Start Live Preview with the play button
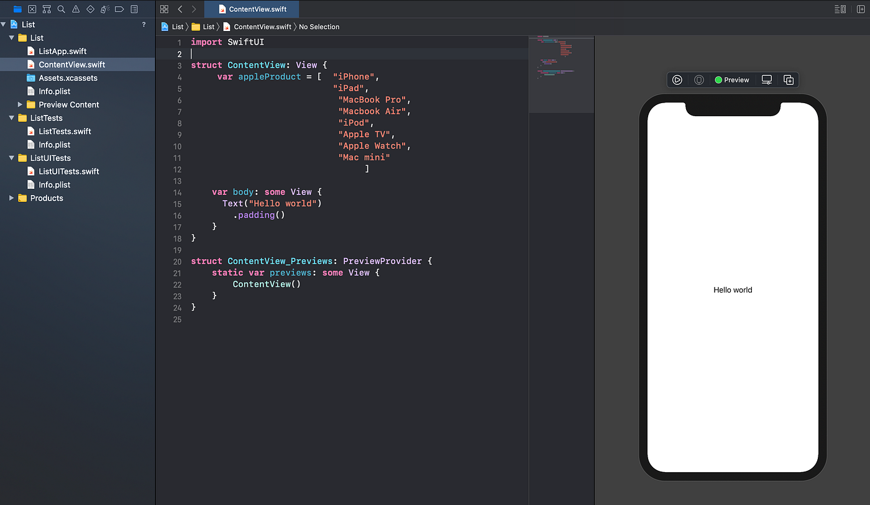The image size is (870, 505). click(x=677, y=80)
